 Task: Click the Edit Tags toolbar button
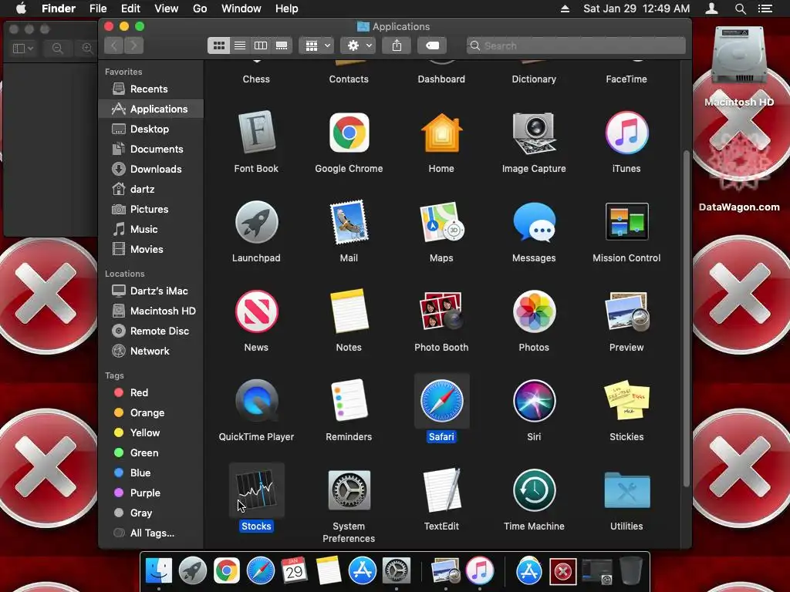432,45
